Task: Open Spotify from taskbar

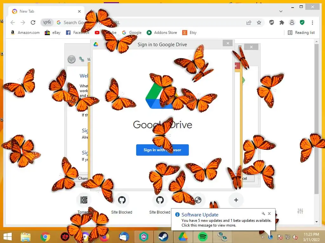Action: tap(203, 237)
